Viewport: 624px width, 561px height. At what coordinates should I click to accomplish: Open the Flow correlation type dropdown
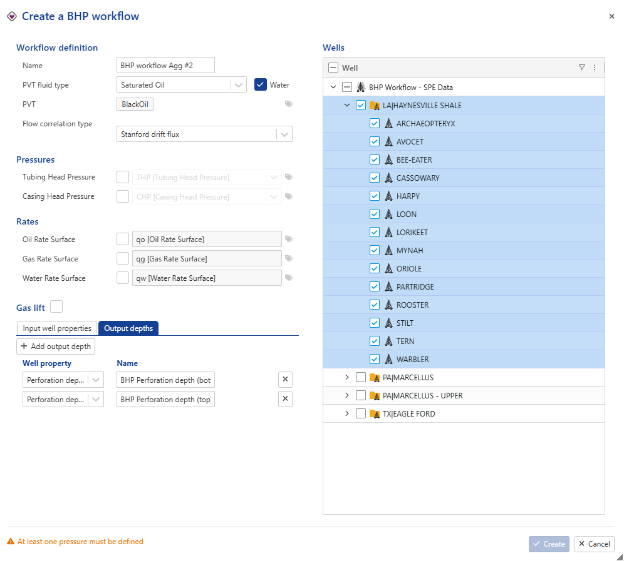(284, 134)
